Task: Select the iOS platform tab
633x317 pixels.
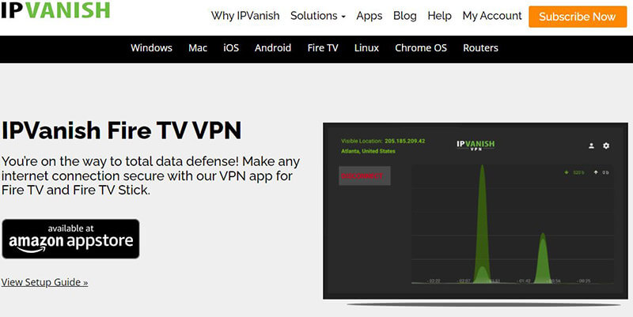Action: coord(231,48)
